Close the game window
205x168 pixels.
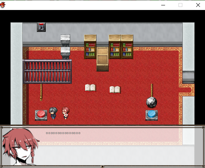pos(198,5)
